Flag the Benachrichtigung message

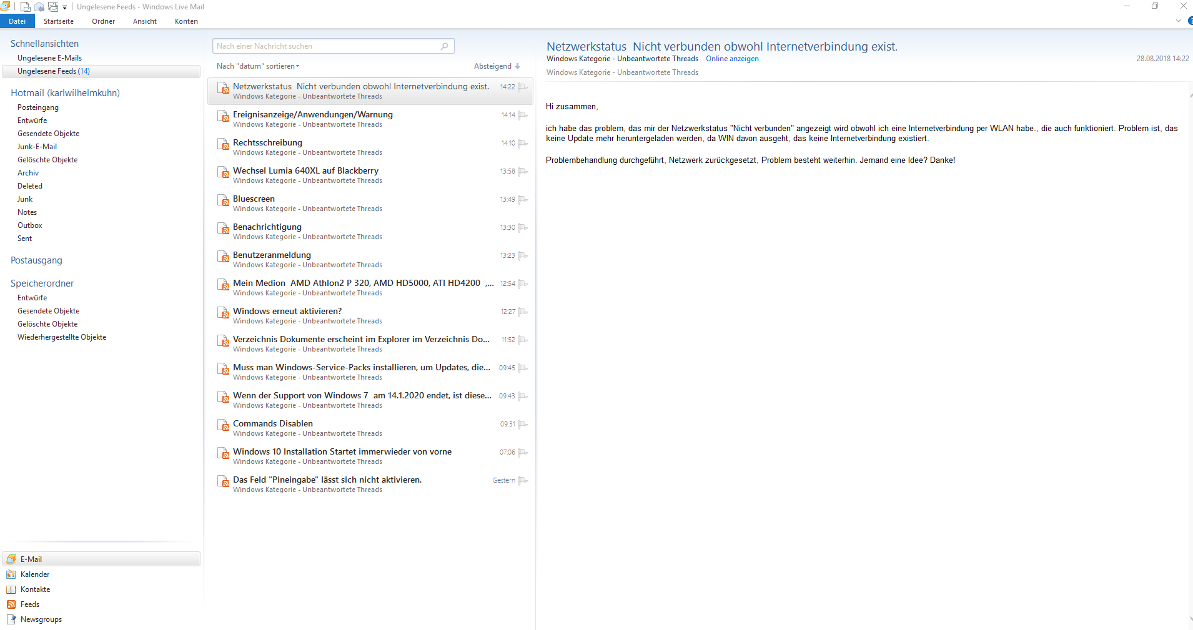pyautogui.click(x=523, y=227)
